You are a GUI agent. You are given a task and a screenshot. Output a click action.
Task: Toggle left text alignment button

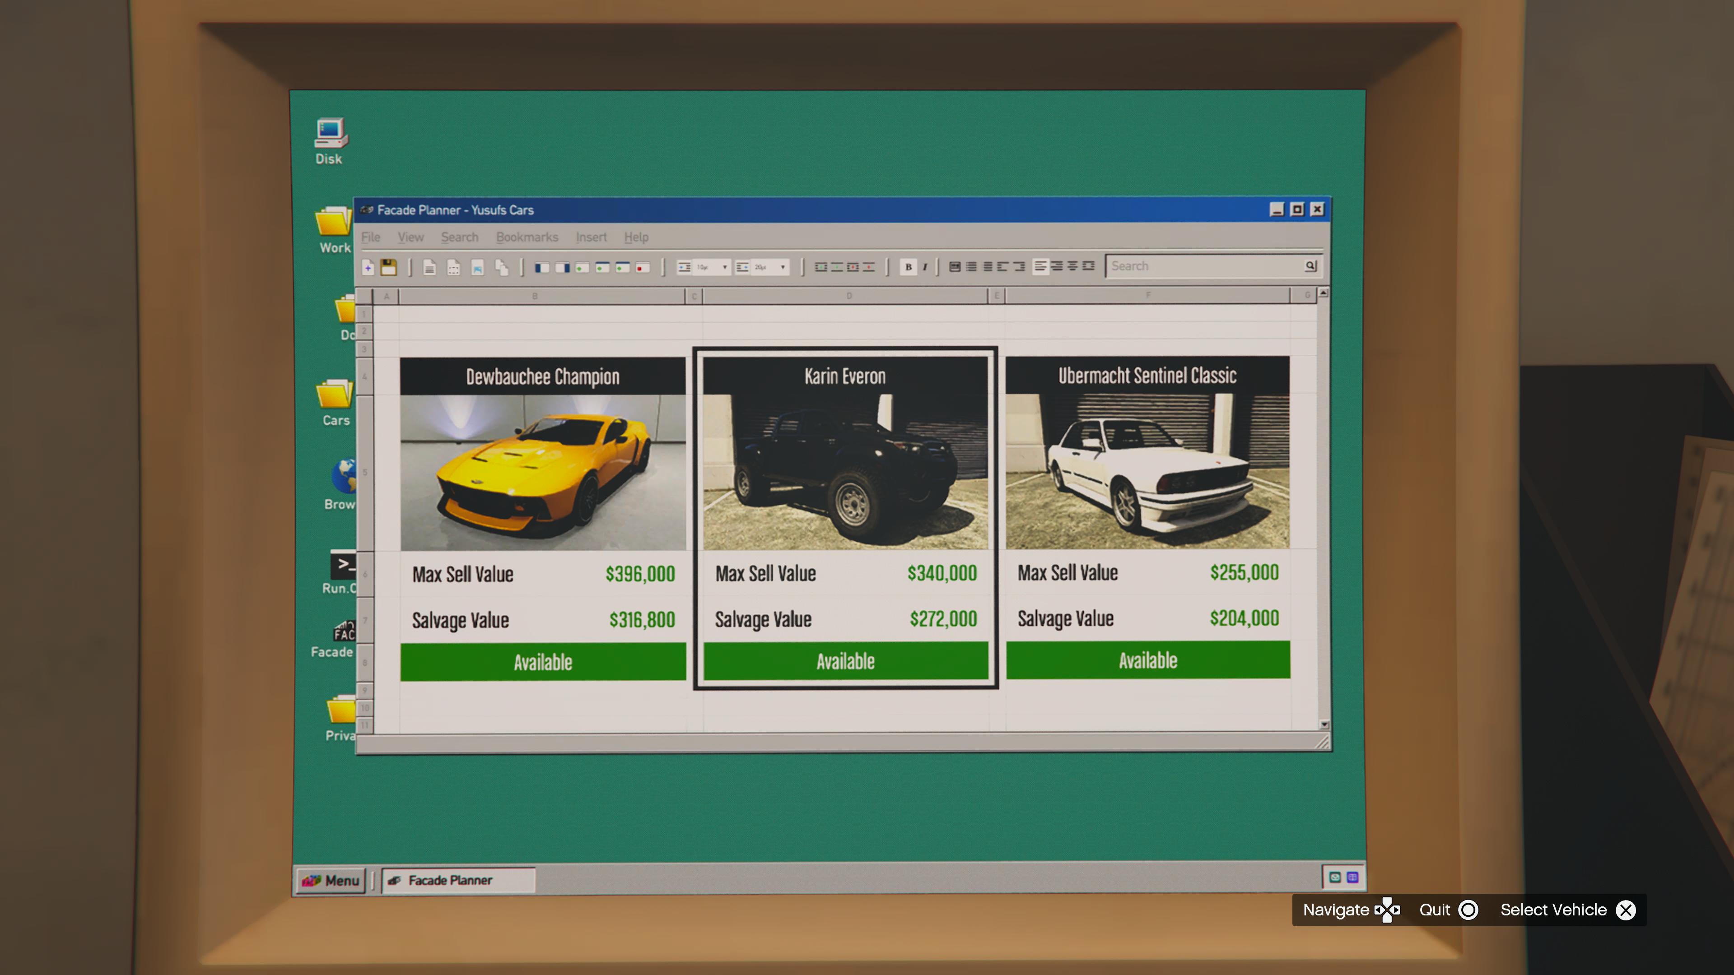1040,266
